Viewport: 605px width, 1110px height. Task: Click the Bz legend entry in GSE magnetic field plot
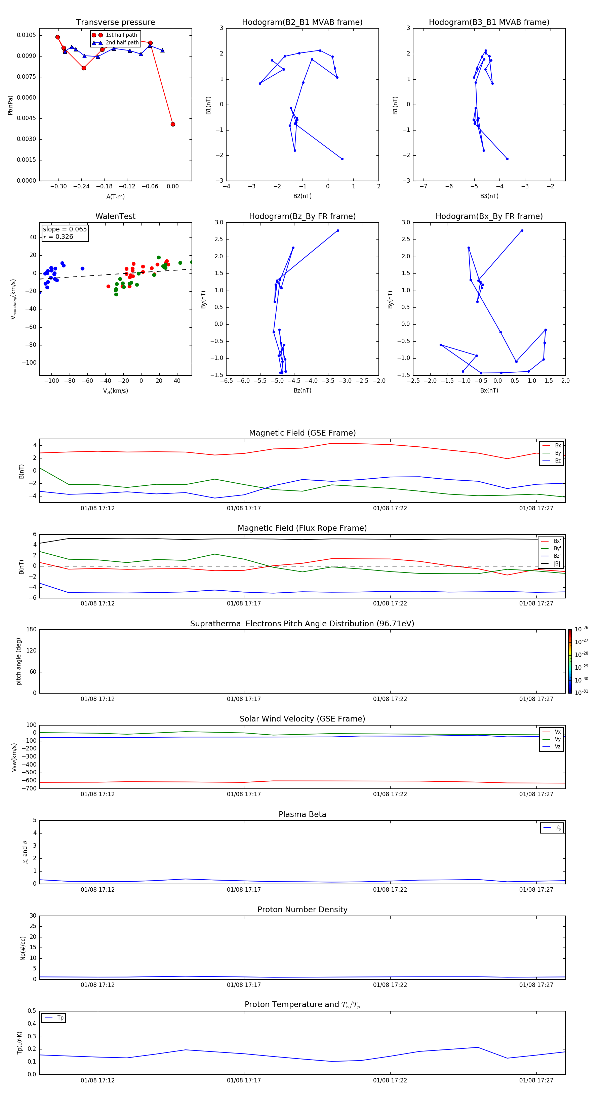point(552,461)
